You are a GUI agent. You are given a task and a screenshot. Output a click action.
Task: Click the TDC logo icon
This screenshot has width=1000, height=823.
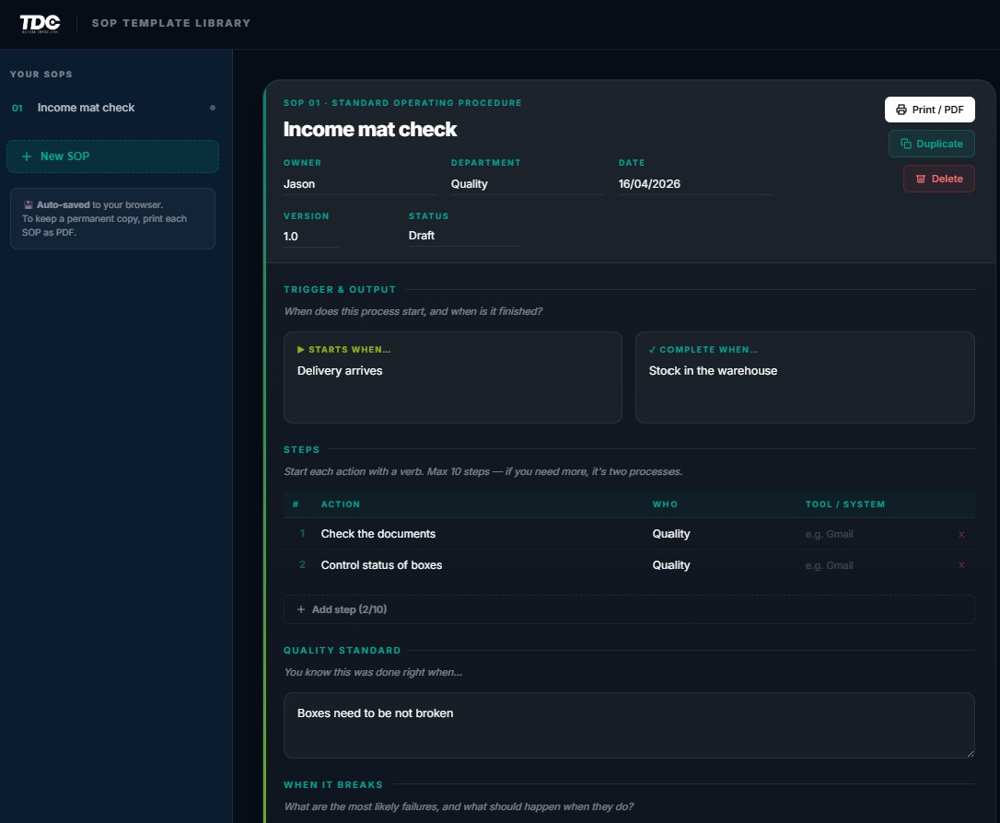(x=39, y=22)
